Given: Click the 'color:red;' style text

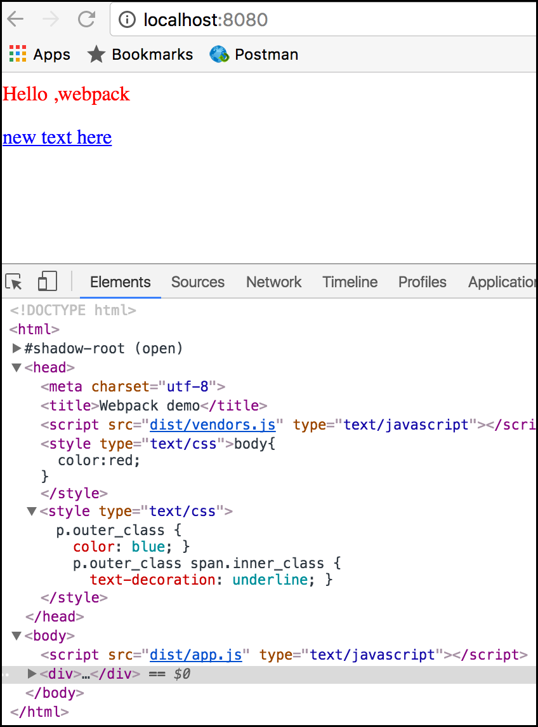Looking at the screenshot, I should [99, 460].
